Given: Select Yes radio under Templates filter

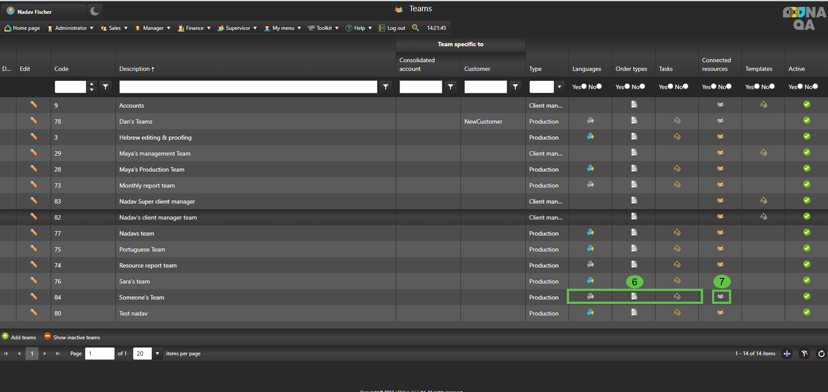Looking at the screenshot, I should tap(757, 87).
